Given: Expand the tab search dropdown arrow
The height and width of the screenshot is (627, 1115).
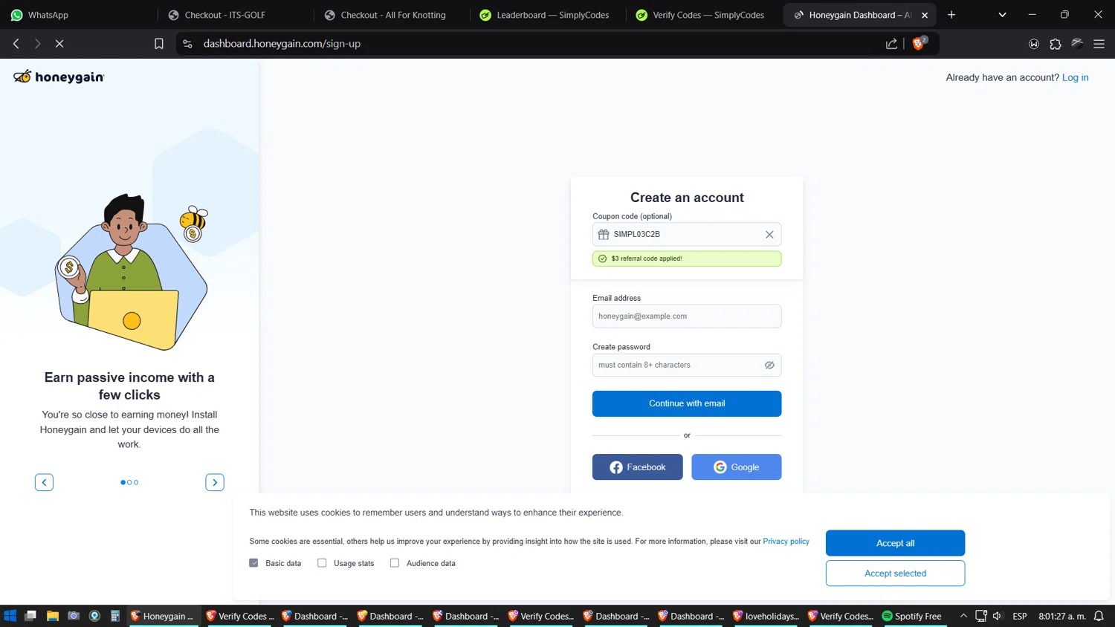Looking at the screenshot, I should (x=1002, y=15).
